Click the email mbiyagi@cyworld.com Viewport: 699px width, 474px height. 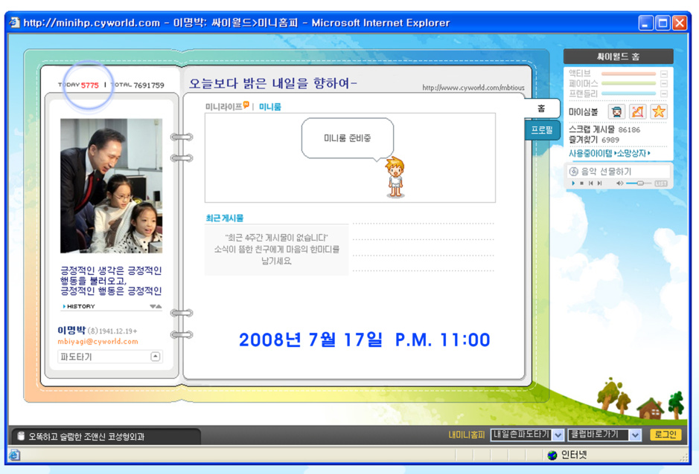coord(98,341)
